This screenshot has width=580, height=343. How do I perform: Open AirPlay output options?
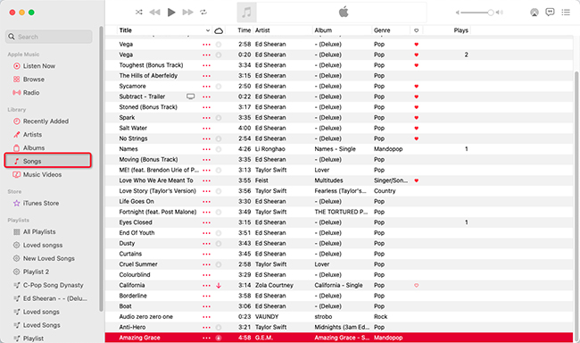[x=534, y=13]
